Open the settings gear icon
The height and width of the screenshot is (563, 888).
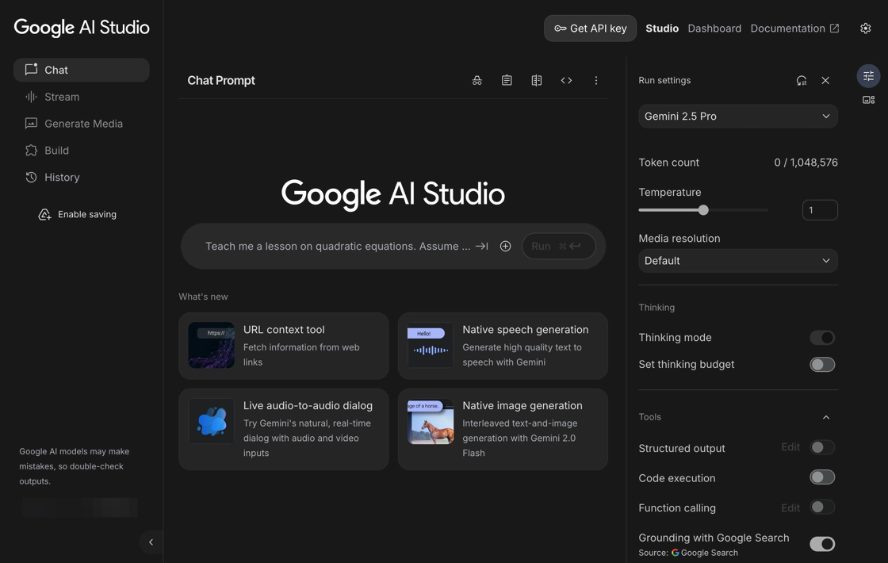[x=865, y=29]
